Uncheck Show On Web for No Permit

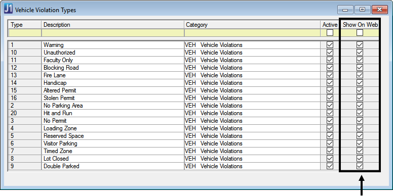[360, 121]
